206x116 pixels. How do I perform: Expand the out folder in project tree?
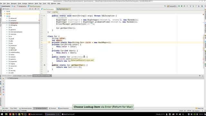(x=5, y=14)
